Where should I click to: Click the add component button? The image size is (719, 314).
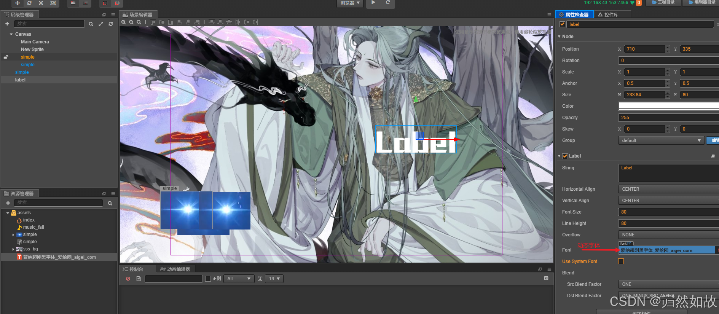[641, 312]
